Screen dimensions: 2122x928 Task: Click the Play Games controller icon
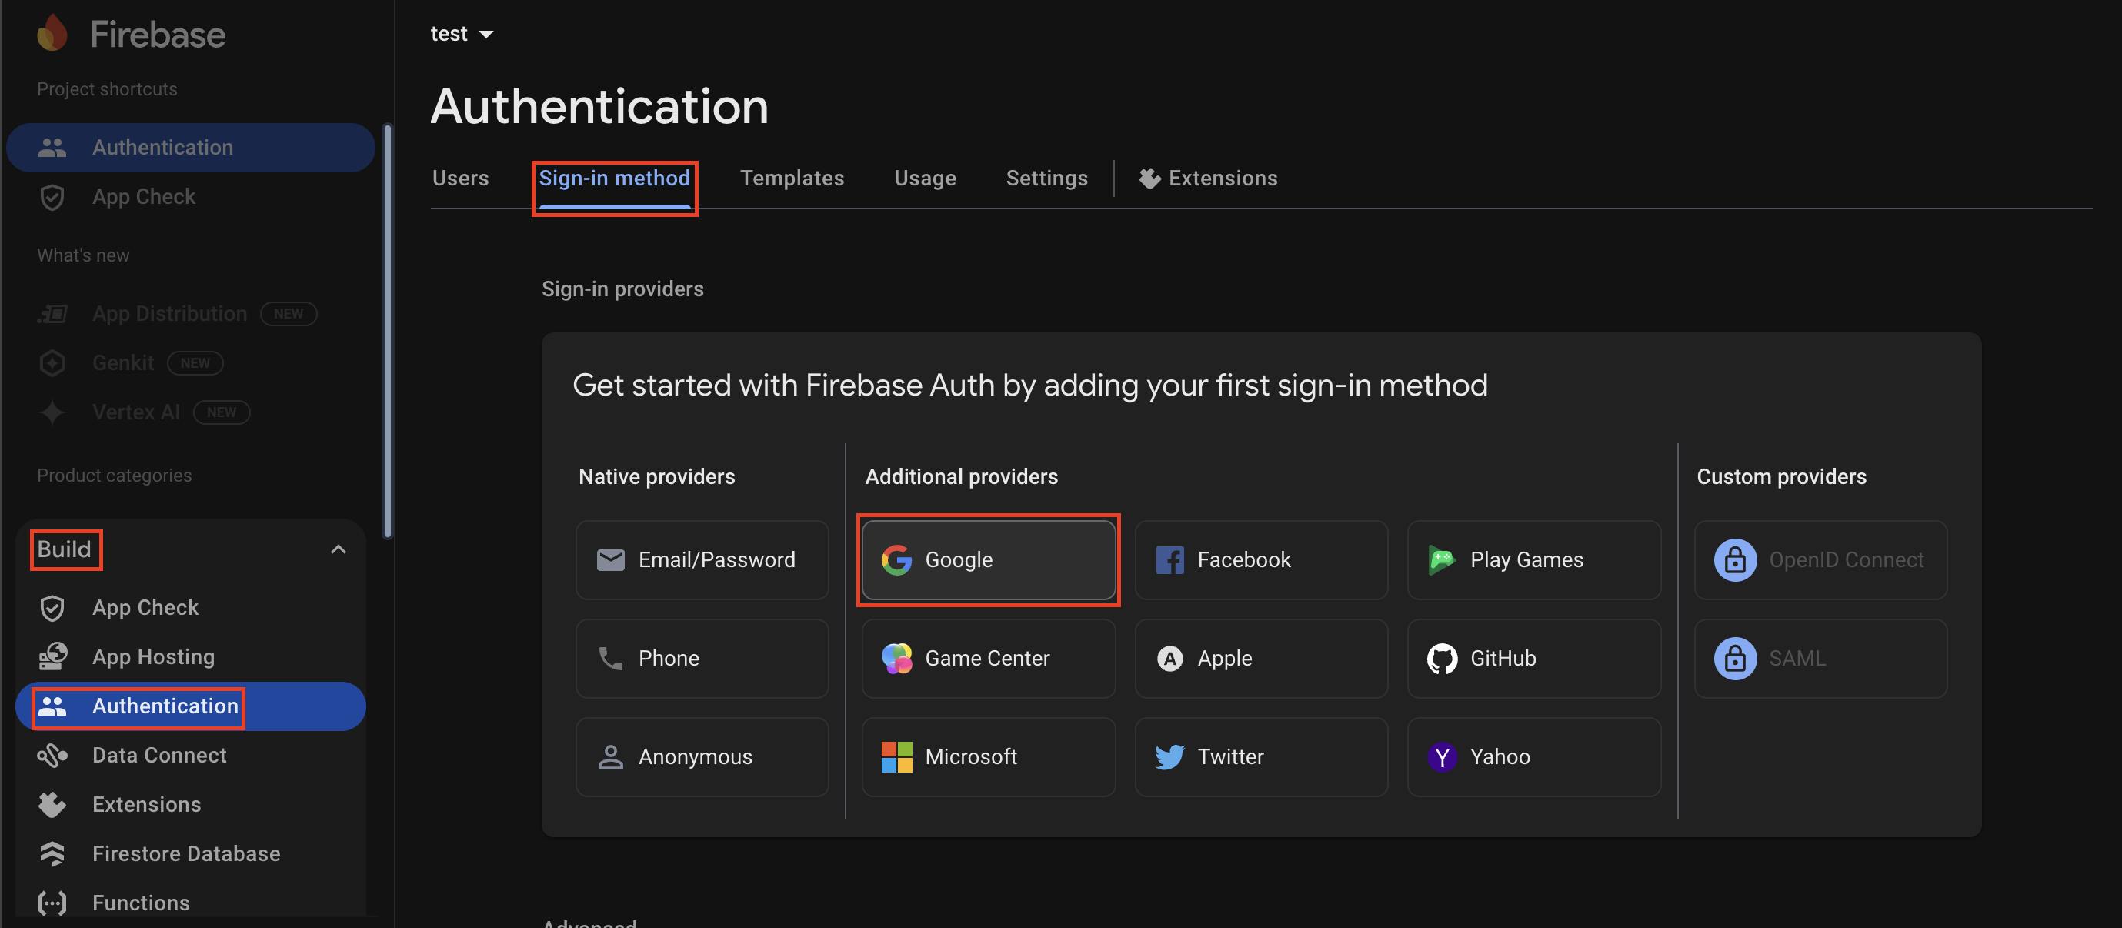click(1442, 560)
